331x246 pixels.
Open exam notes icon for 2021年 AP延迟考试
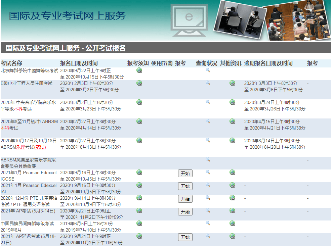coord(139,236)
